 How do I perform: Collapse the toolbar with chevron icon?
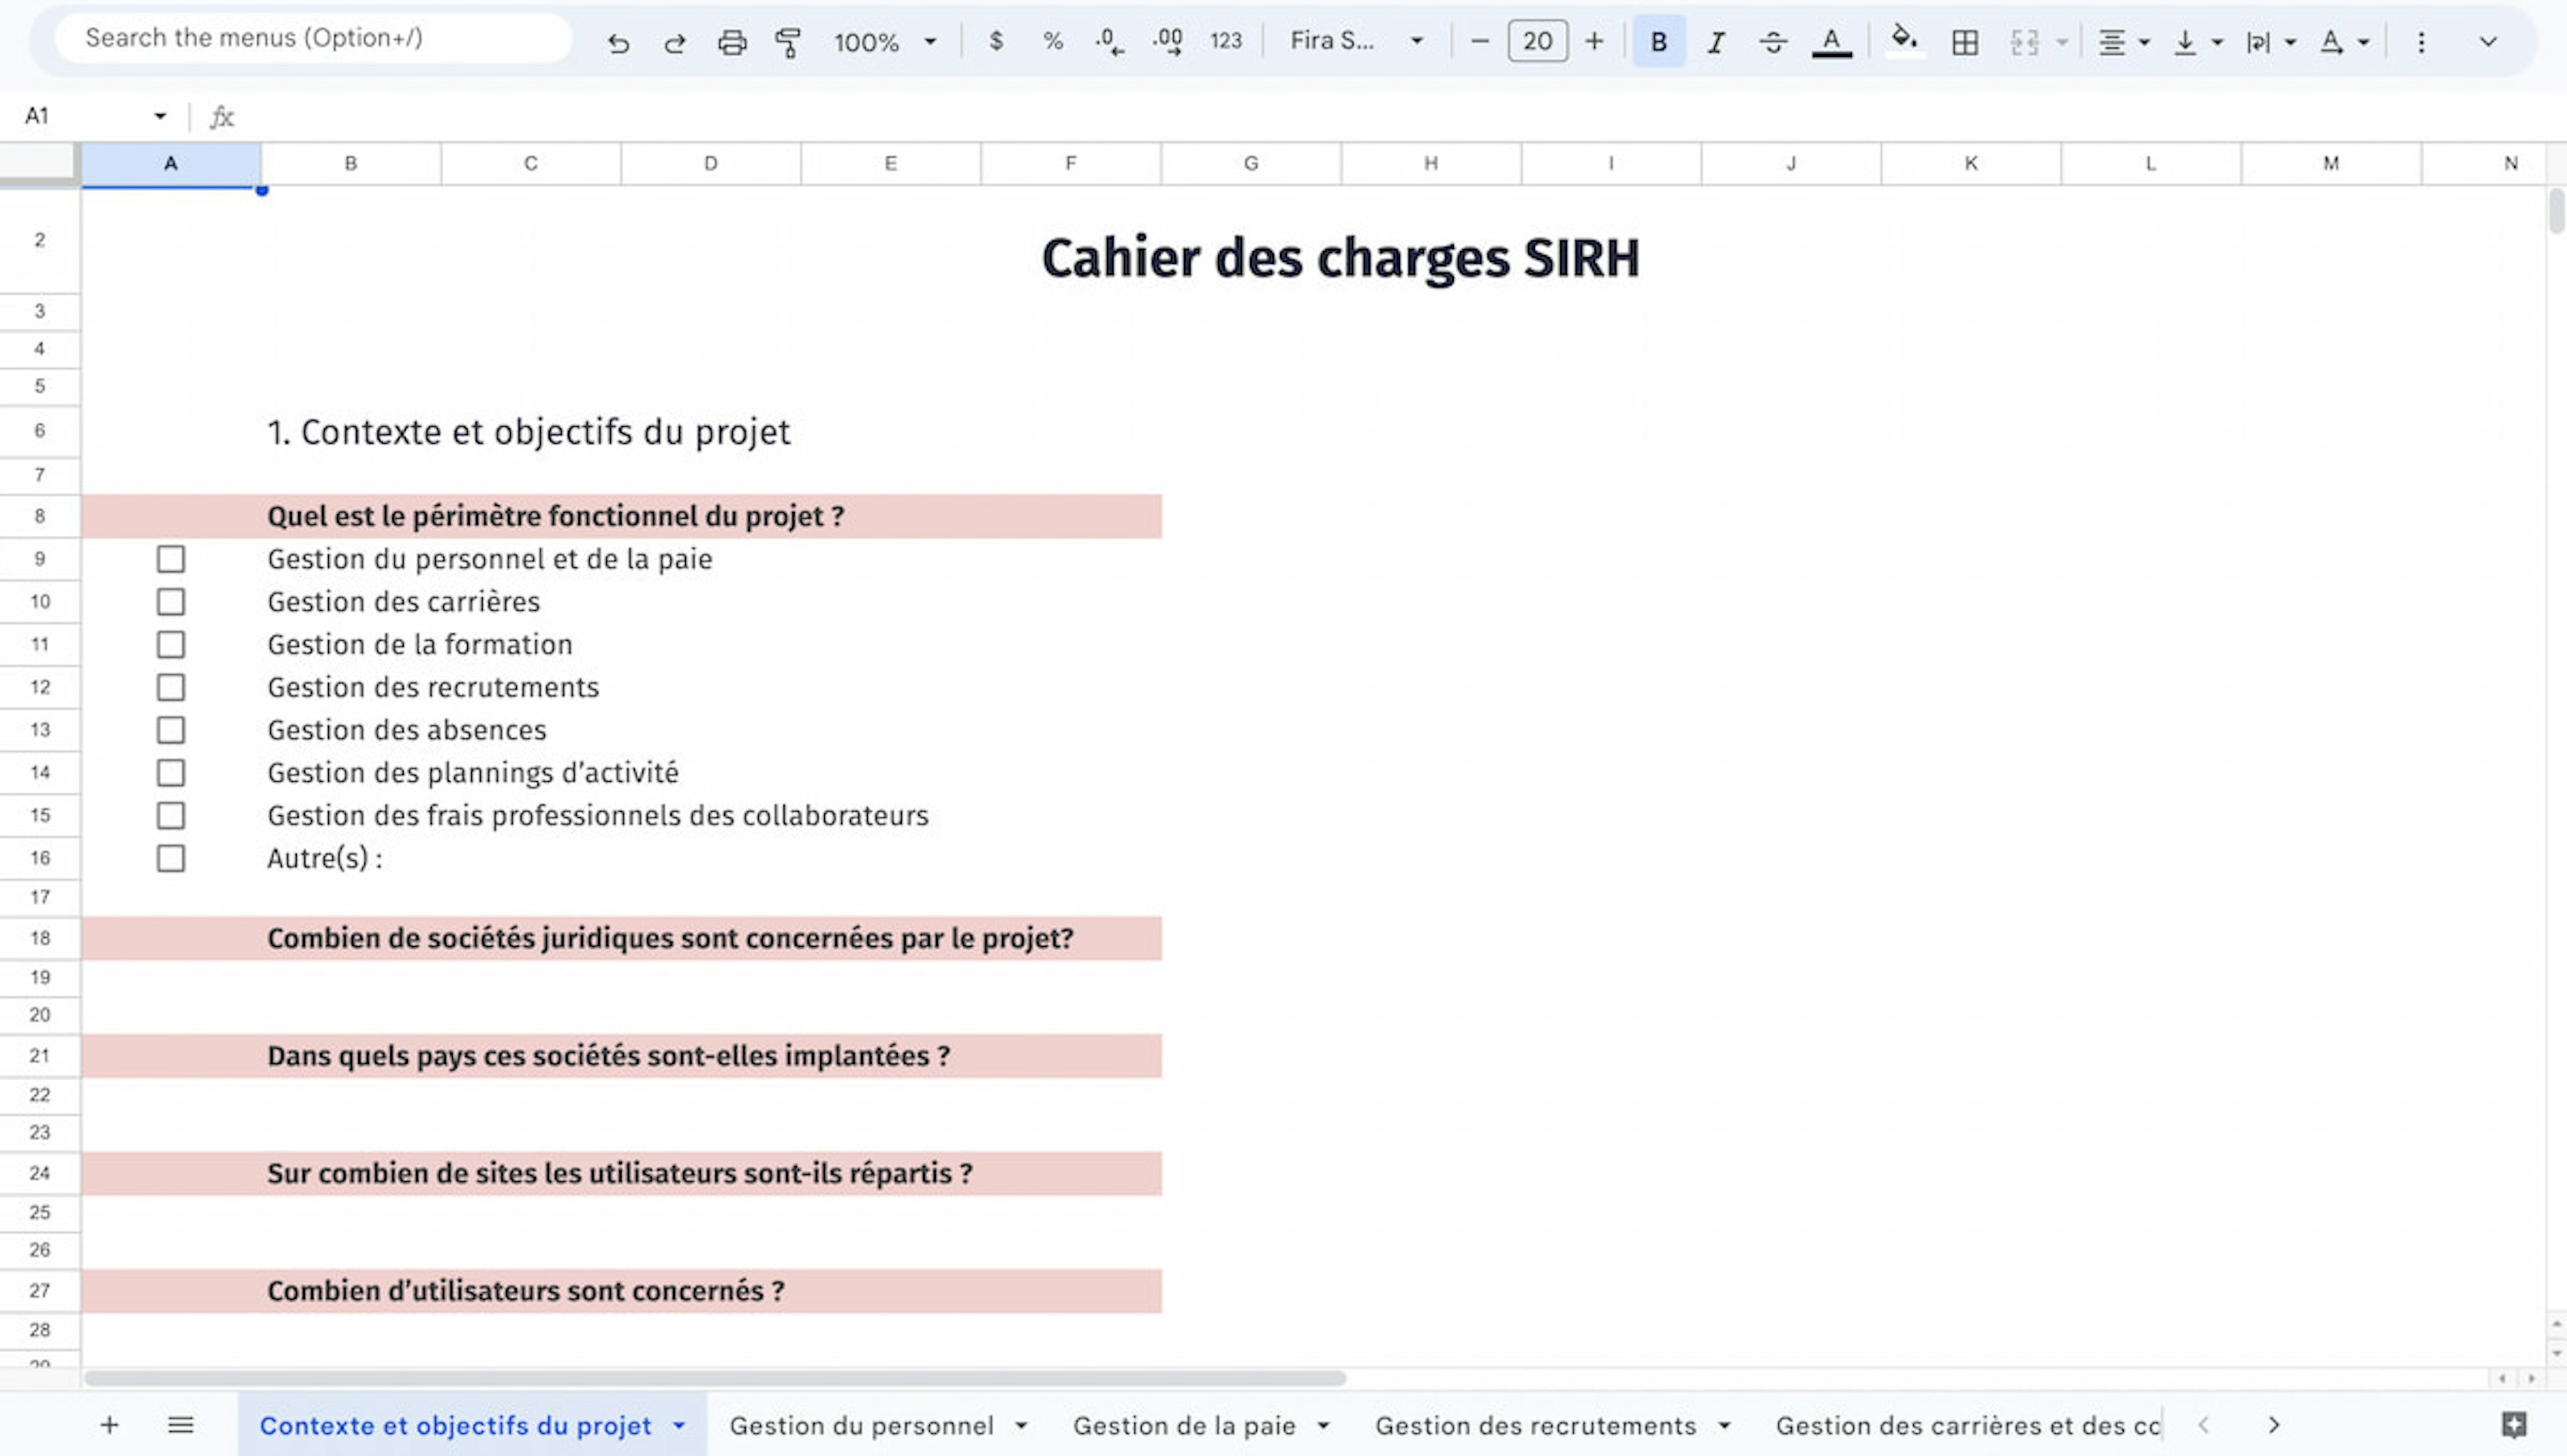(2488, 42)
